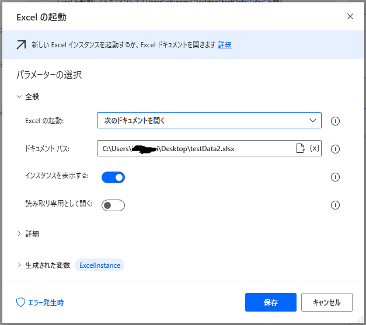
Task: Click the {x} variable selector icon
Action: 314,149
